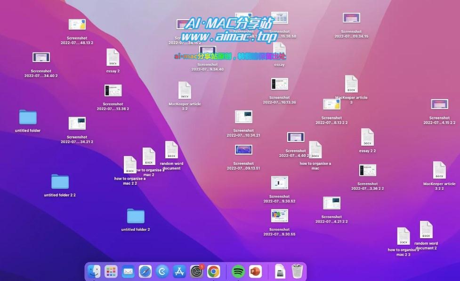Viewport: 460px width, 281px height.
Task: Click the "Screenshot 2022-07...9.34.40" file label
Action: 208,67
